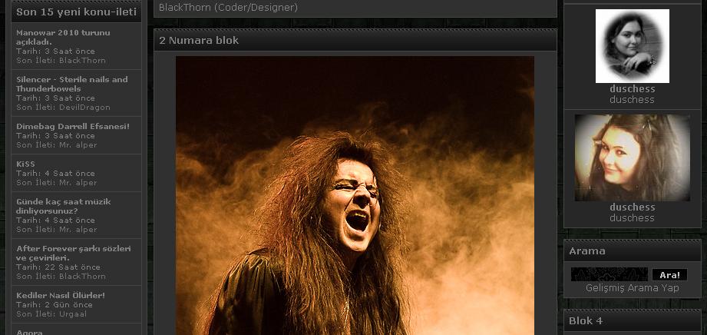Click the sepia-toned duschess avatar photo
The image size is (707, 335).
click(632, 158)
